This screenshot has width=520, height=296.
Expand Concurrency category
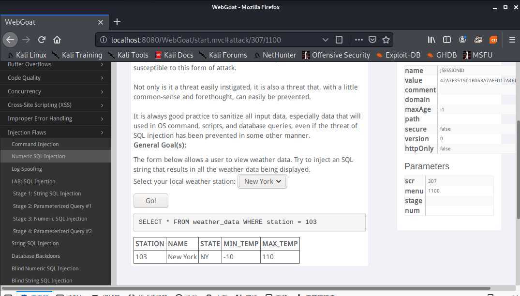pyautogui.click(x=55, y=91)
